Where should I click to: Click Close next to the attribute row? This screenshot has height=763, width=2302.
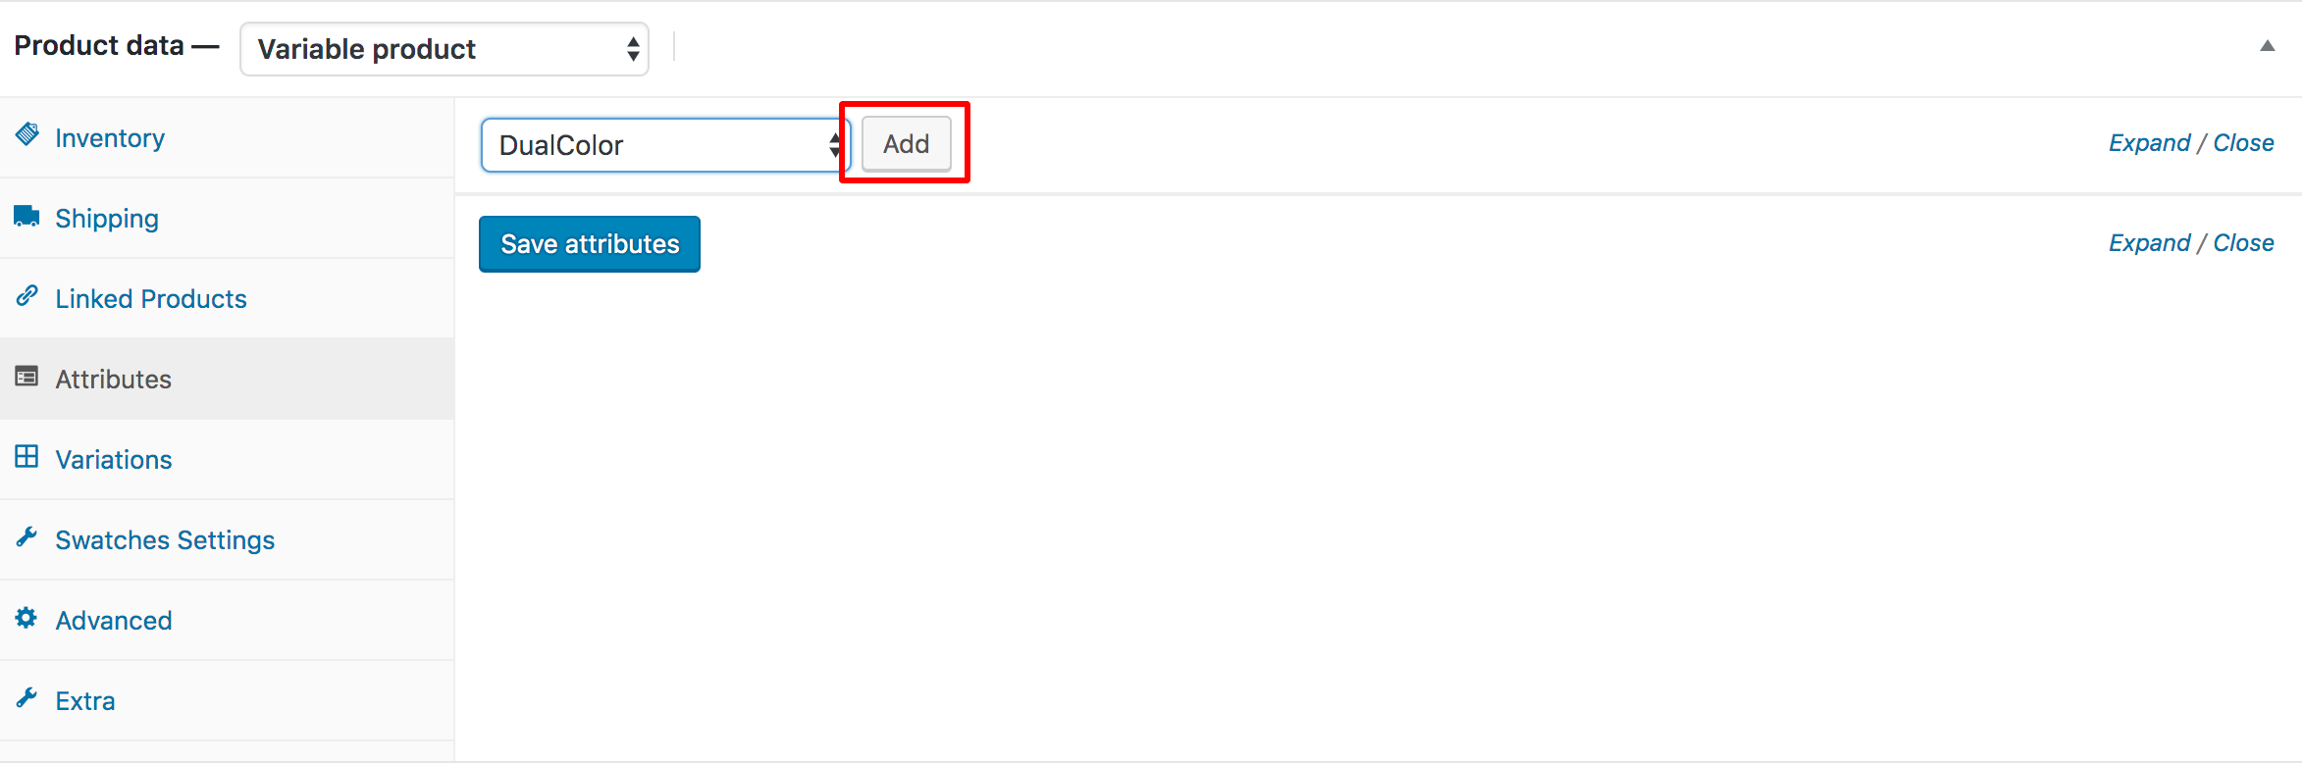click(x=2246, y=142)
